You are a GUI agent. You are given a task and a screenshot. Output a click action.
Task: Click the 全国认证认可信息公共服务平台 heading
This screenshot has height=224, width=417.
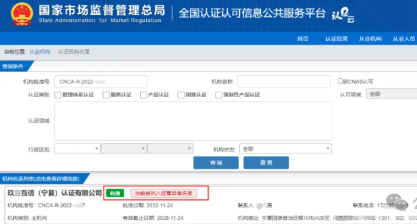point(252,13)
